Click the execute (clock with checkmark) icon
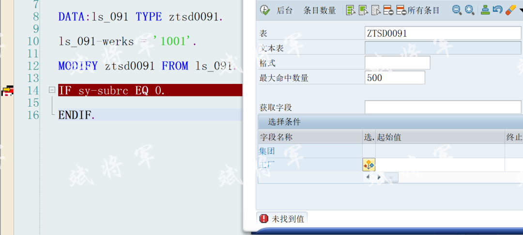The width and height of the screenshot is (523, 235). click(264, 10)
